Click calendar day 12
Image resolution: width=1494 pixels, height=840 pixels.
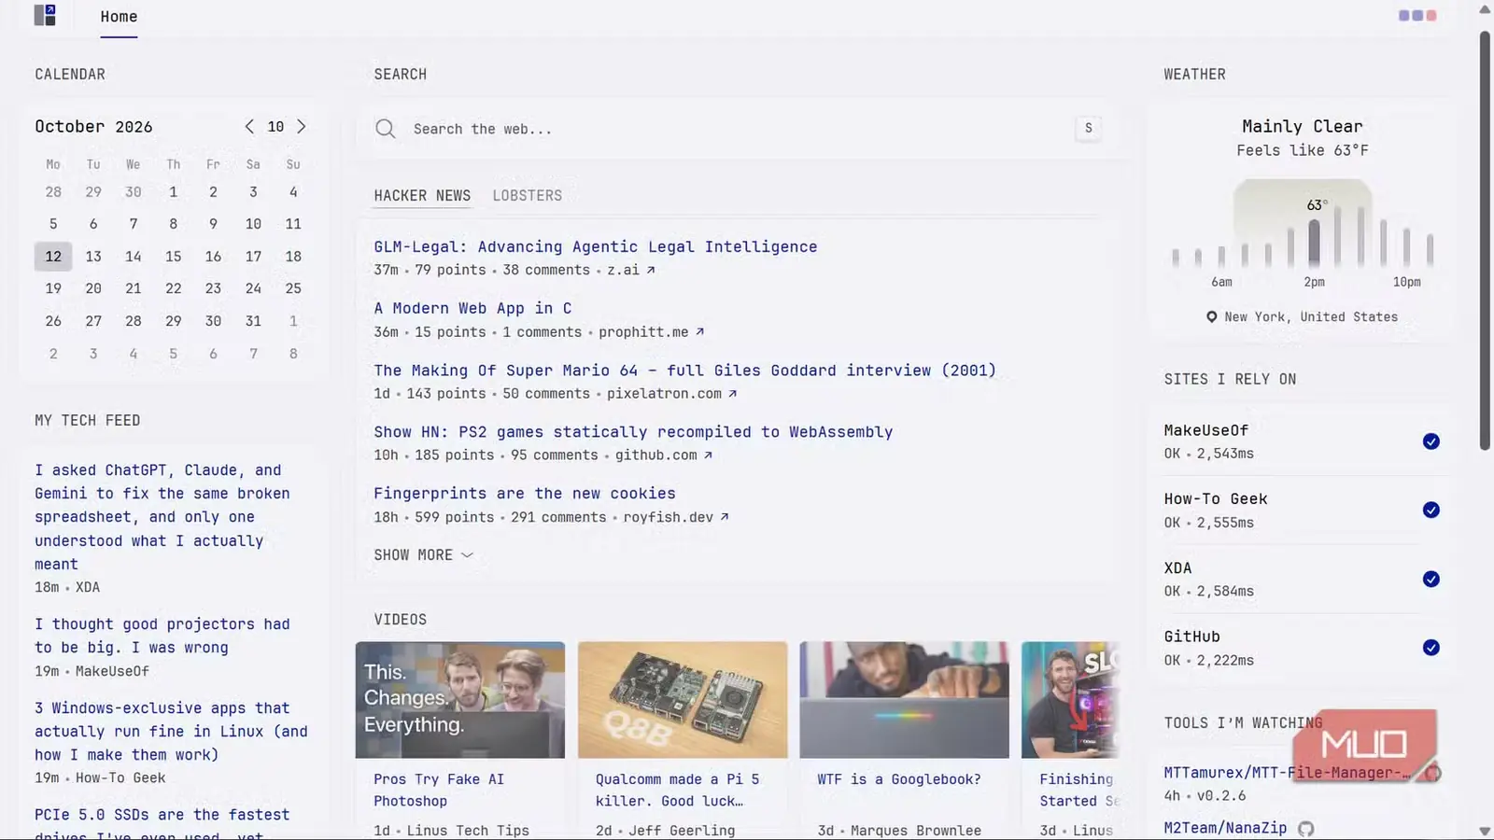click(53, 256)
